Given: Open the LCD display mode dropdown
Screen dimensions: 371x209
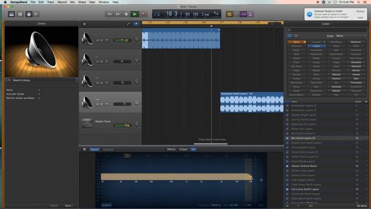Looking at the screenshot, I should coord(157,14).
